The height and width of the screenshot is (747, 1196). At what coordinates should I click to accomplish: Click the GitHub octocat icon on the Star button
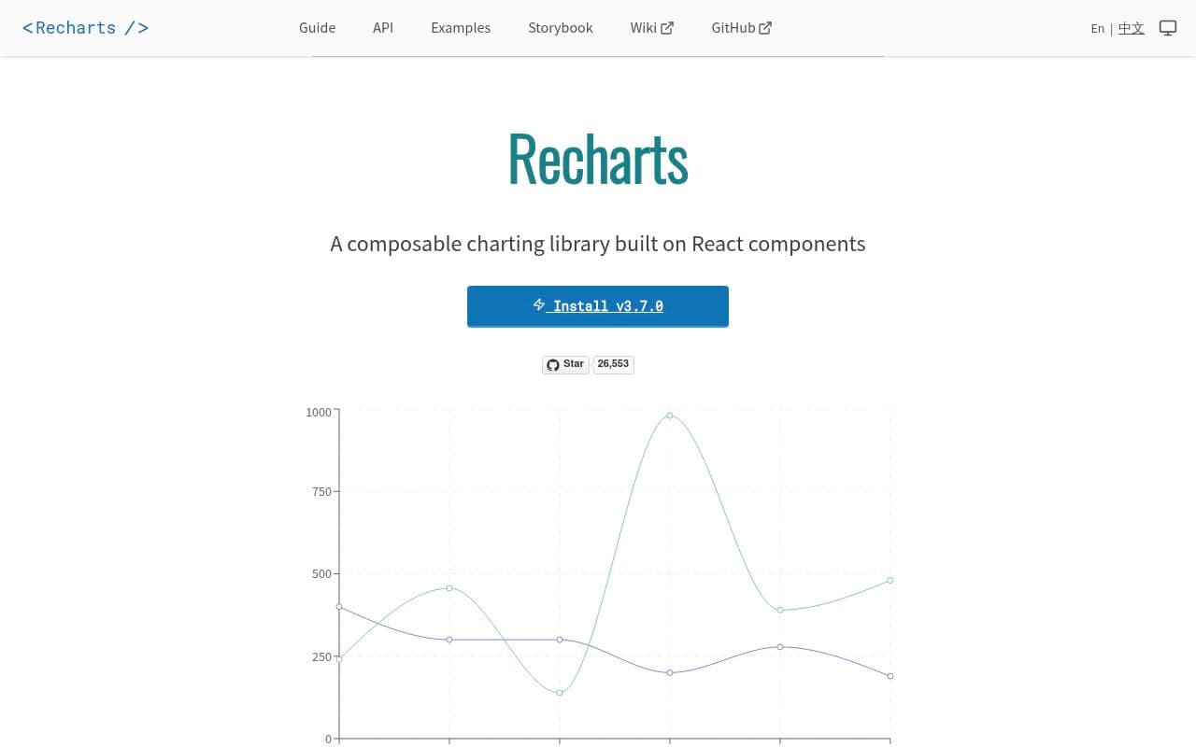coord(553,364)
